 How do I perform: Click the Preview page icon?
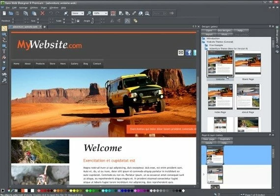(x=121, y=13)
